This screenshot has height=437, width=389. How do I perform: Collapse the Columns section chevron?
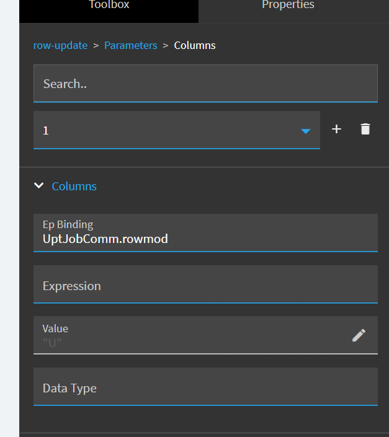point(39,185)
